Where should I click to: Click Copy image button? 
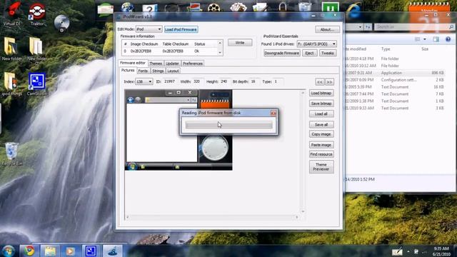click(321, 134)
